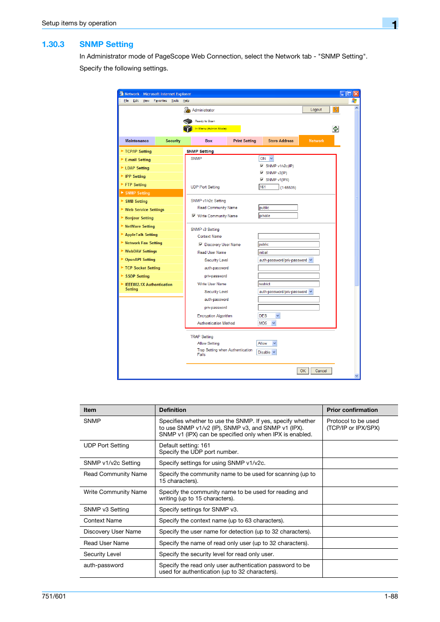Click the scrollbar down arrow
Viewport: 440px width, 622px height.
[357, 376]
